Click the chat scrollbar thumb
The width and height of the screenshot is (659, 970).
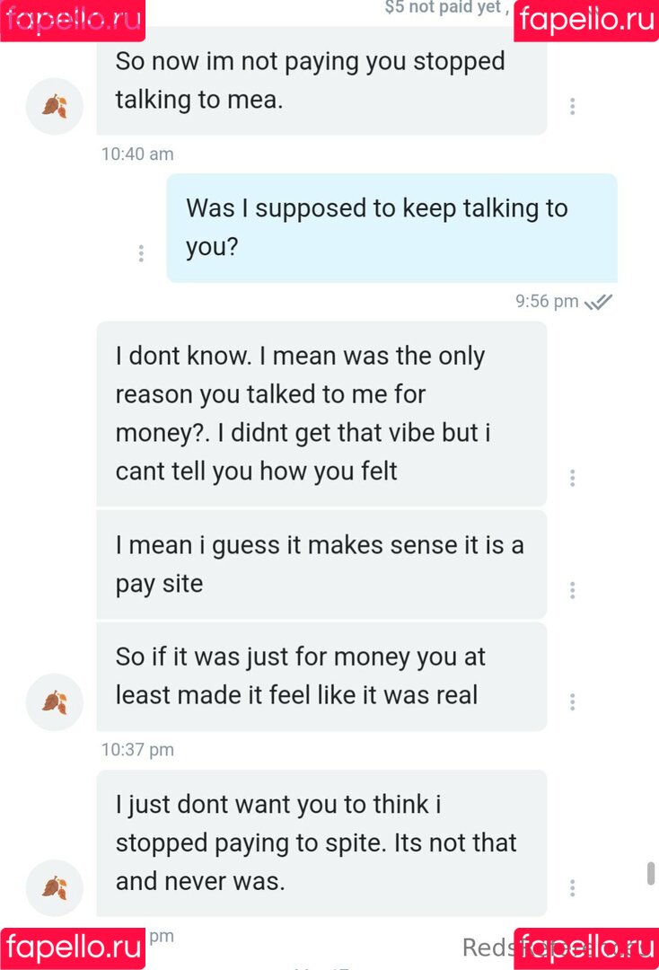click(x=650, y=873)
